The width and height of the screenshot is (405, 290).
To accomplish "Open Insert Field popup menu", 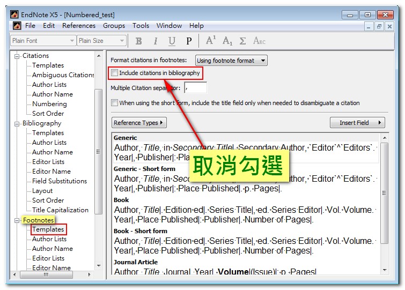I will (357, 123).
